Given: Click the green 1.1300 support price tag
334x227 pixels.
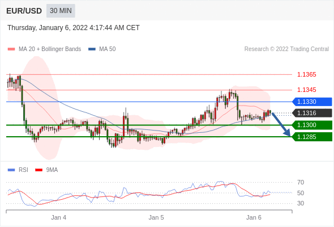Looking at the screenshot, I should pos(312,125).
